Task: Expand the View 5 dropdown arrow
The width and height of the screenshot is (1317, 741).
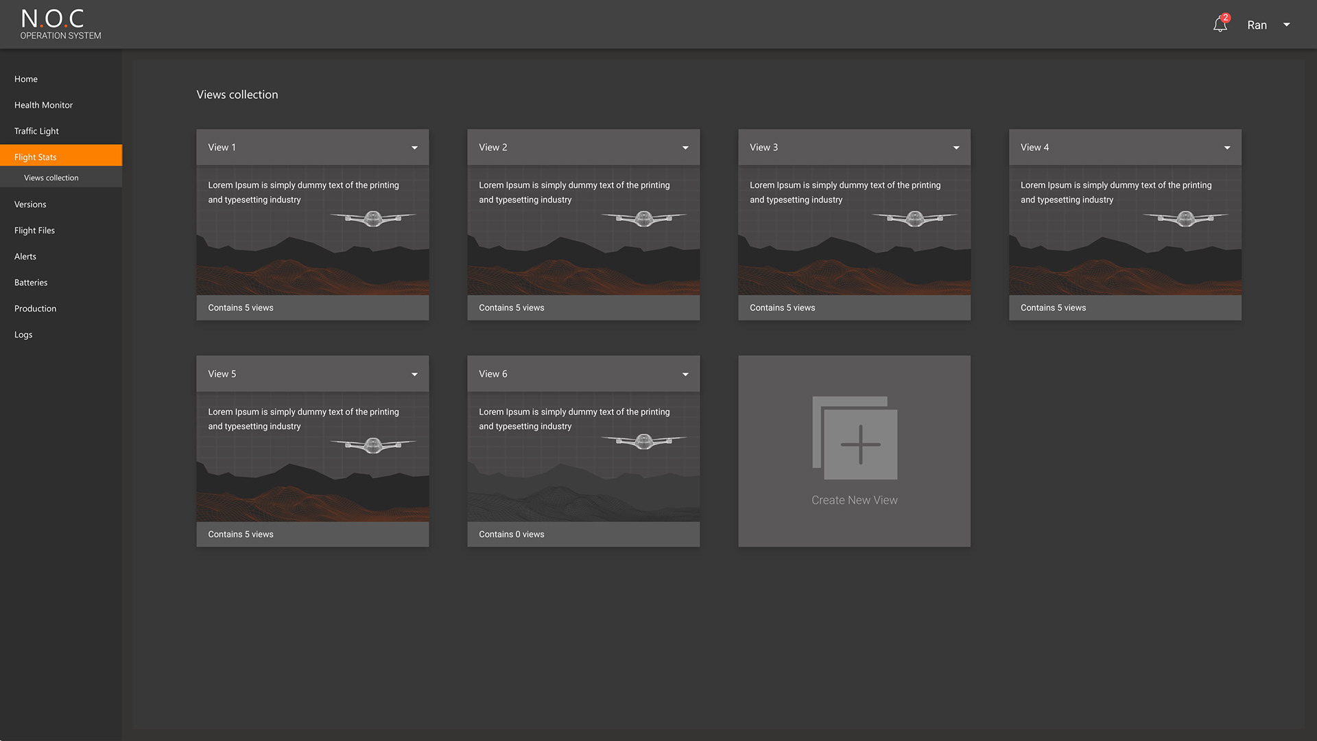Action: [414, 374]
